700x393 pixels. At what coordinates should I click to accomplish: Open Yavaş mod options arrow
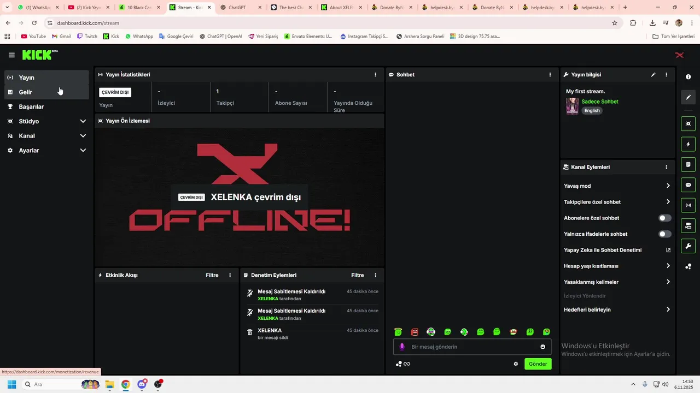[668, 186]
